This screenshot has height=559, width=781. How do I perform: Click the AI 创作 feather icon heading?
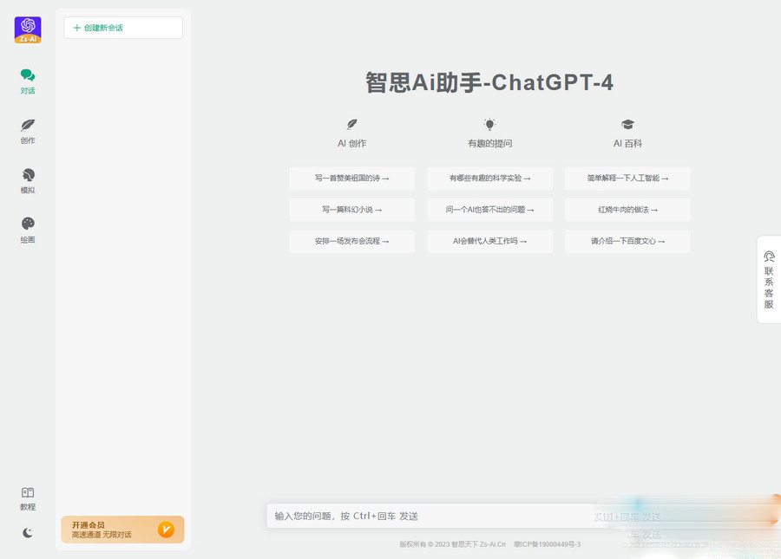point(352,124)
